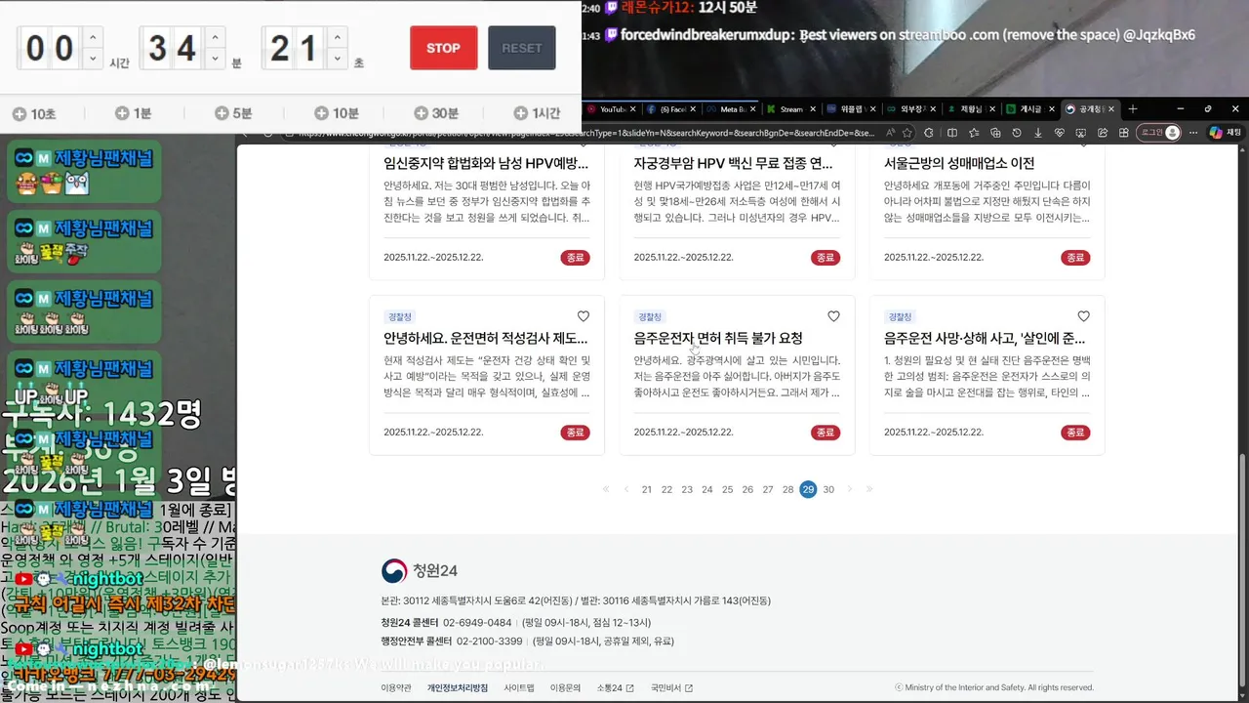The width and height of the screenshot is (1249, 703).
Task: Decrease the timer seconds with the down arrow
Action: pos(338,59)
